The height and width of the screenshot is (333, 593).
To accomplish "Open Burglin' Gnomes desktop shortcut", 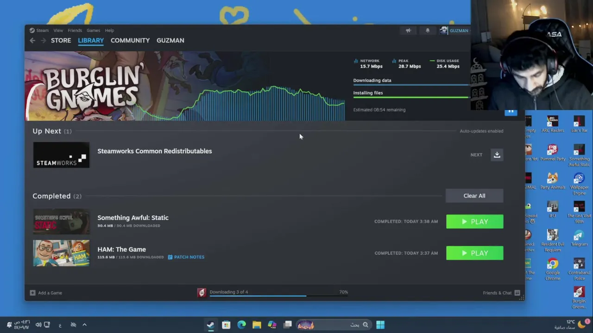I will (x=579, y=297).
